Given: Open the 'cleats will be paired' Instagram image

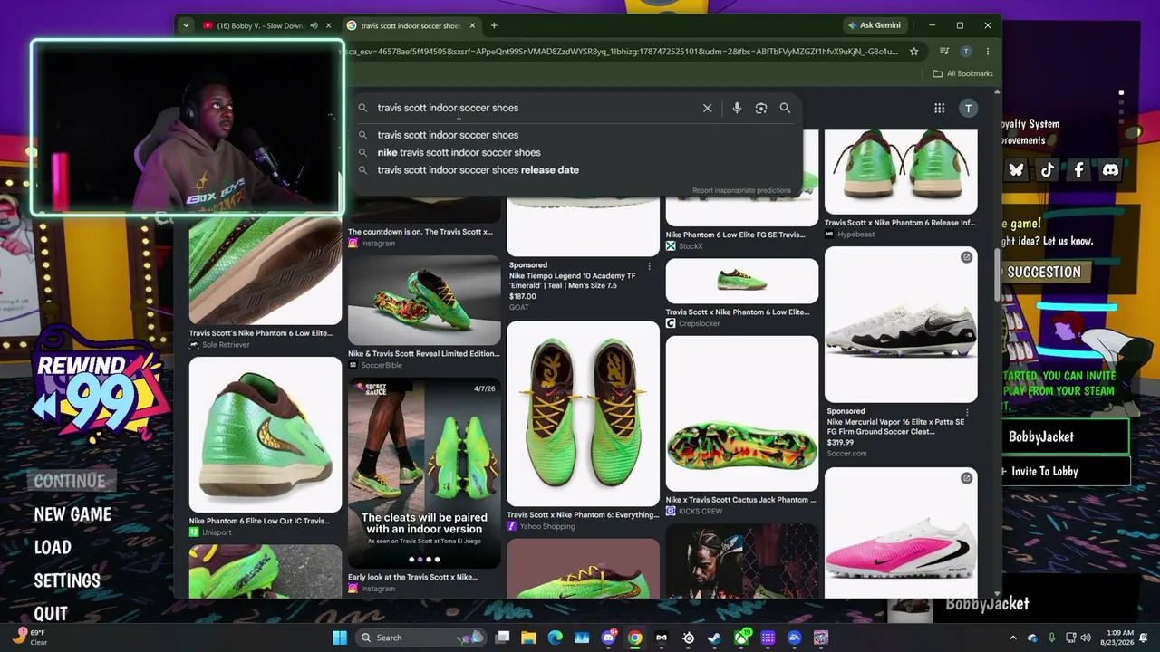Looking at the screenshot, I should point(424,473).
